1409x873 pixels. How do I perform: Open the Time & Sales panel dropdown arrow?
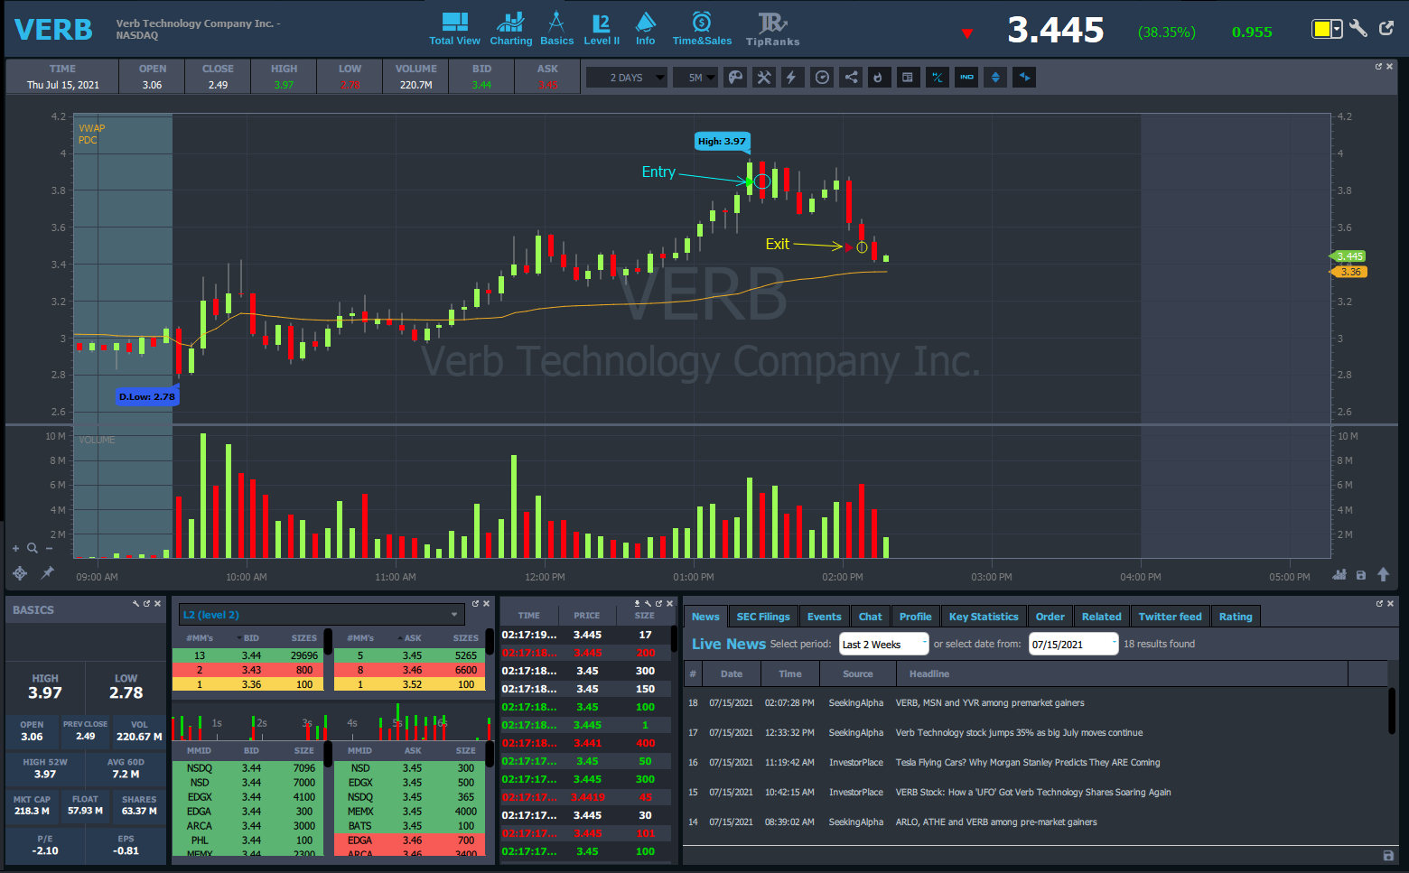(638, 603)
